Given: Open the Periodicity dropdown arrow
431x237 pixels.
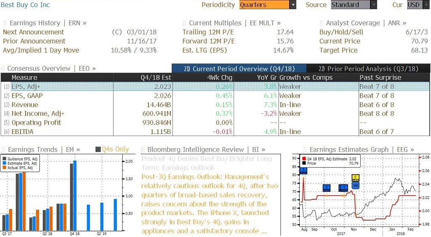Looking at the screenshot, I should [293, 5].
